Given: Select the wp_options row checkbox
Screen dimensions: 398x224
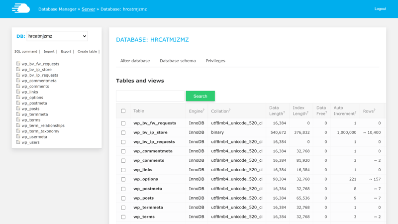Looking at the screenshot, I should click(123, 179).
